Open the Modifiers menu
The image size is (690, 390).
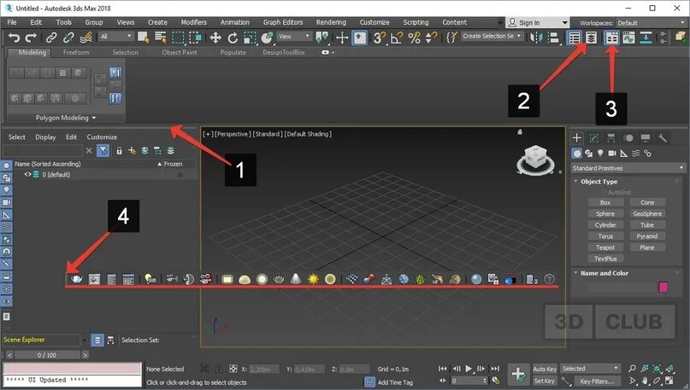193,22
